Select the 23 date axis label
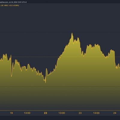Viewport: 120px width, 120px height. coord(80,113)
